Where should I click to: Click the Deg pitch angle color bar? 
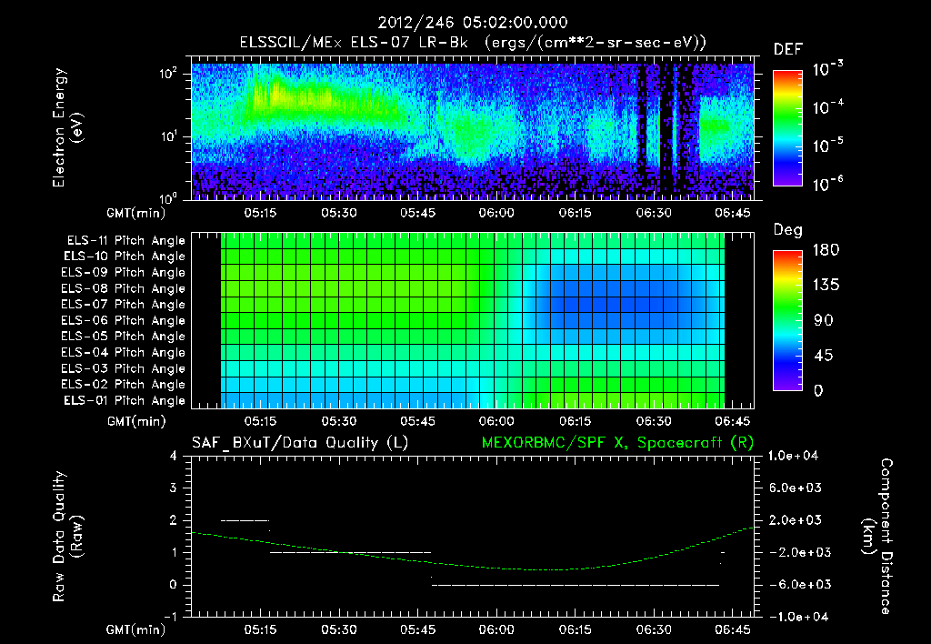pyautogui.click(x=787, y=320)
